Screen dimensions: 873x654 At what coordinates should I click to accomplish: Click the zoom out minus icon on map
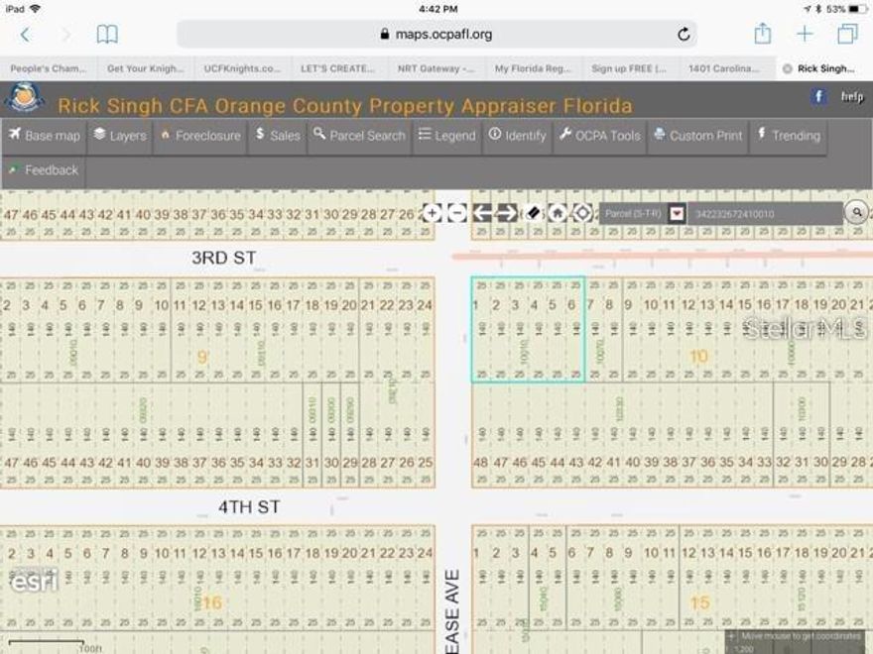coord(456,213)
